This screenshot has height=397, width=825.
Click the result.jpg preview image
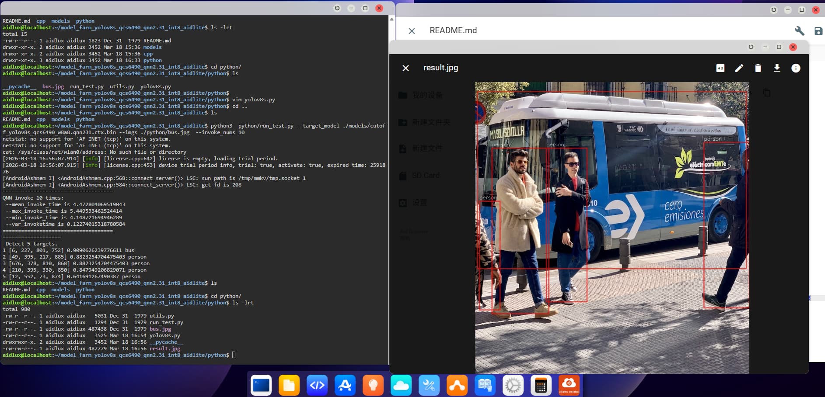point(612,227)
